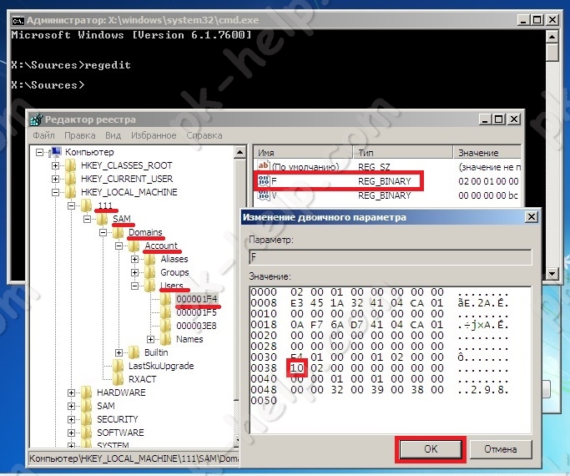Expand the Builtin key

(x=119, y=352)
